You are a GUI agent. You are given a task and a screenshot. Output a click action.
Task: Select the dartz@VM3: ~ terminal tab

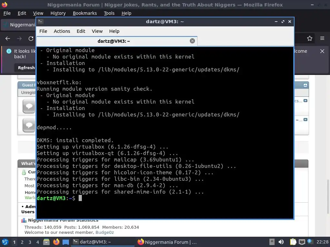coord(117,41)
